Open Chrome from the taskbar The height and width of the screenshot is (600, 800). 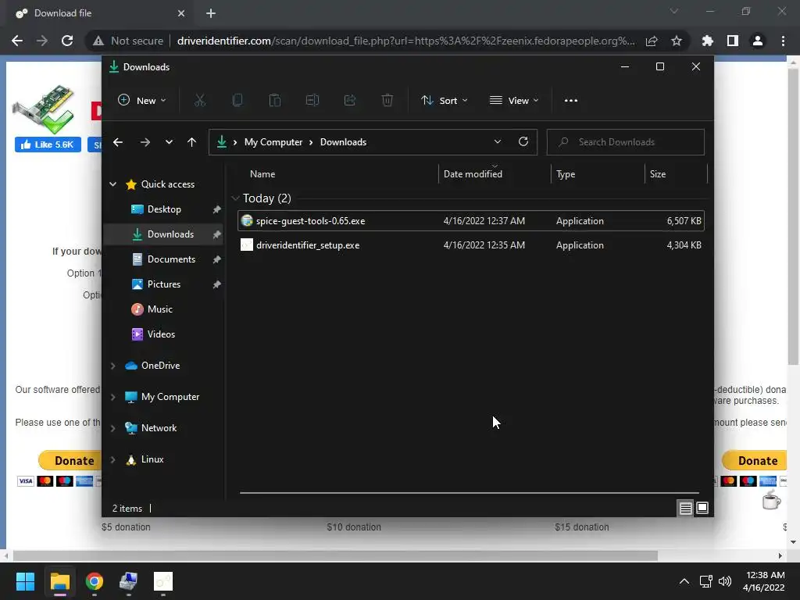(95, 581)
